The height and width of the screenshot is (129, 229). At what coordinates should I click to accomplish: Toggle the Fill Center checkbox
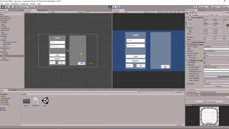[x=205, y=58]
